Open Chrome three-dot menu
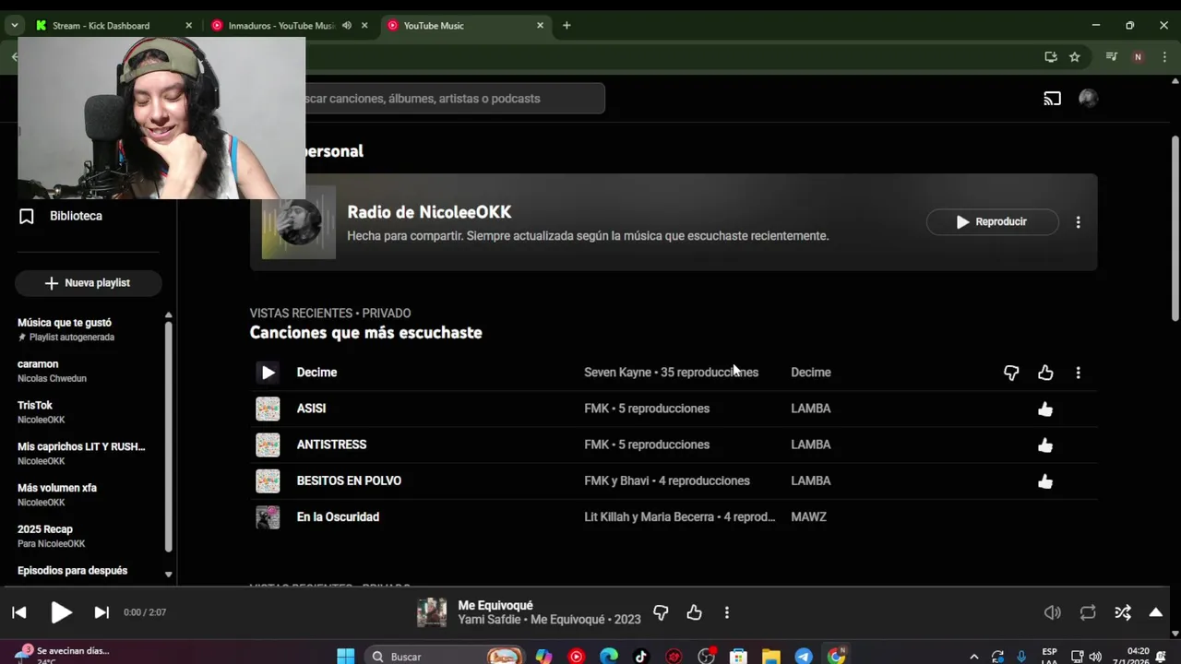The width and height of the screenshot is (1181, 664). pyautogui.click(x=1164, y=57)
